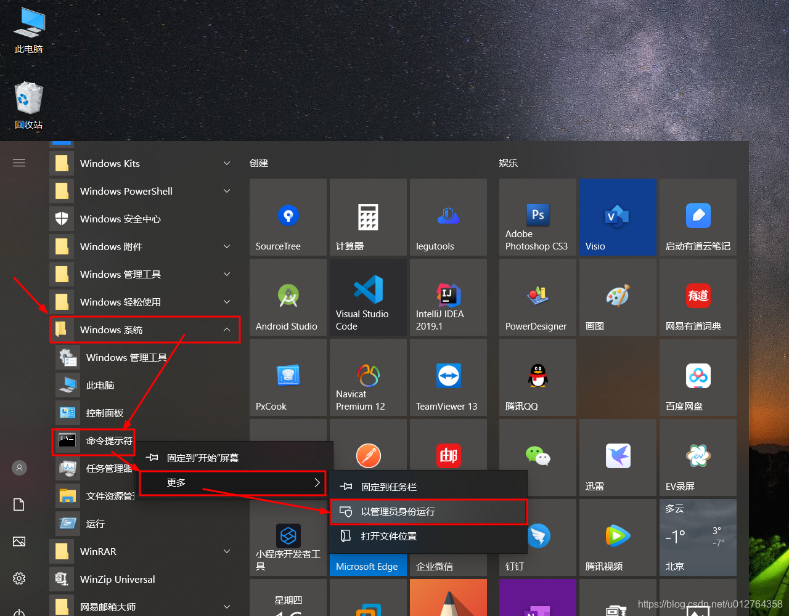
Task: Open Windows 安全中心 from app list
Action: click(145, 219)
